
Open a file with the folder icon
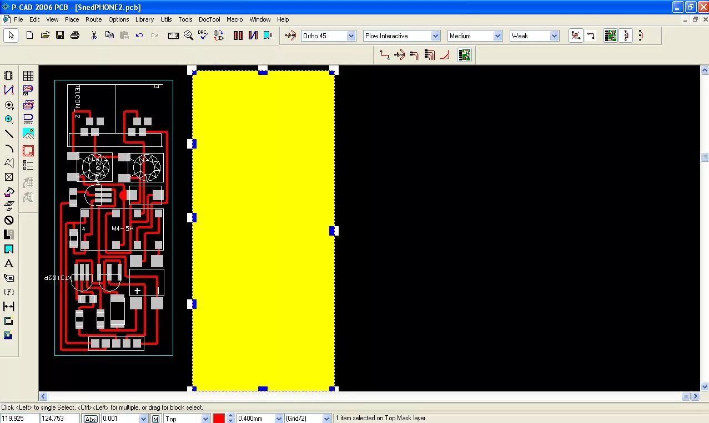click(x=45, y=35)
